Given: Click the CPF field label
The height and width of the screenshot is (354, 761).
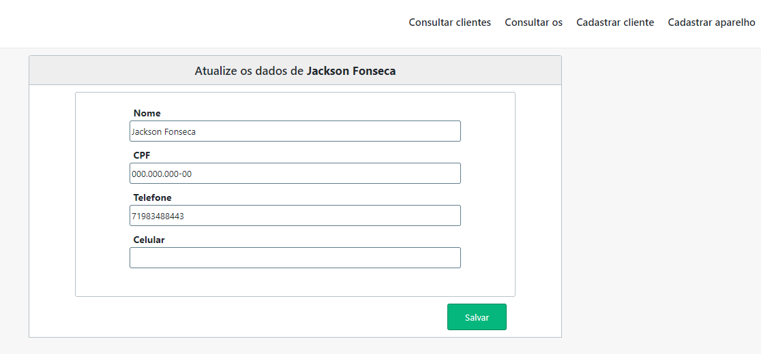Looking at the screenshot, I should [141, 155].
